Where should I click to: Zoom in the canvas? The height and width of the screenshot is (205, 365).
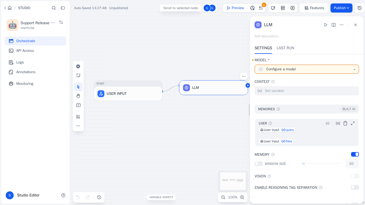pyautogui.click(x=242, y=197)
